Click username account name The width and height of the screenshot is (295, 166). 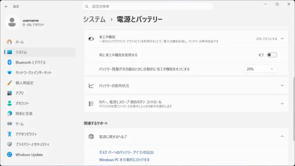coord(31,21)
